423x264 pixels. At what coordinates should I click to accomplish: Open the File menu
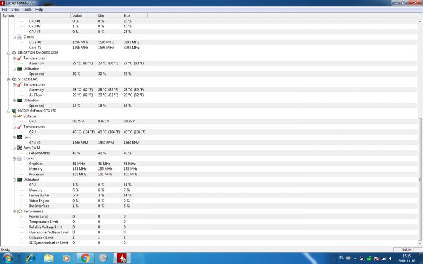pyautogui.click(x=5, y=9)
